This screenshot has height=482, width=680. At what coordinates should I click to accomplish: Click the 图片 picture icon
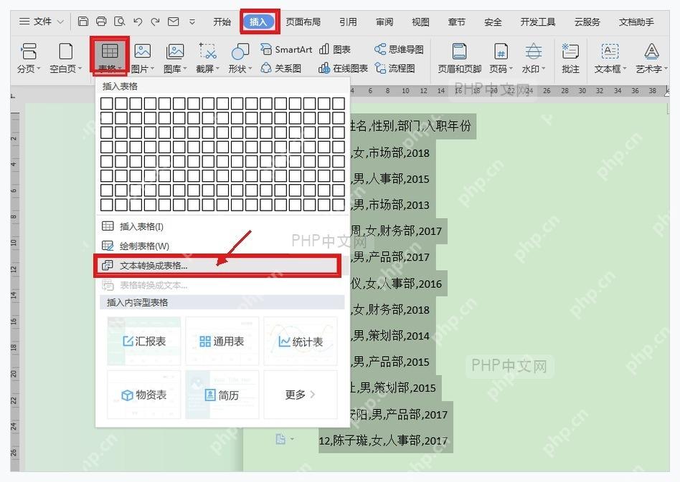click(142, 51)
